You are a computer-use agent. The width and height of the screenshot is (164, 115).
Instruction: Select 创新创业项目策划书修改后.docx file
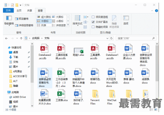coord(146,55)
